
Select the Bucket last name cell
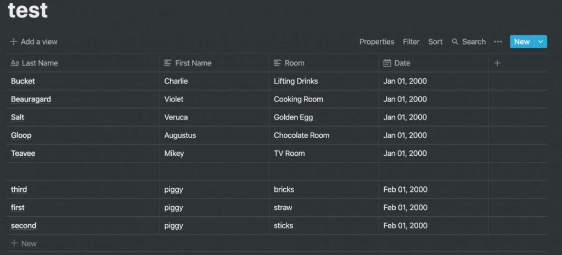click(83, 81)
